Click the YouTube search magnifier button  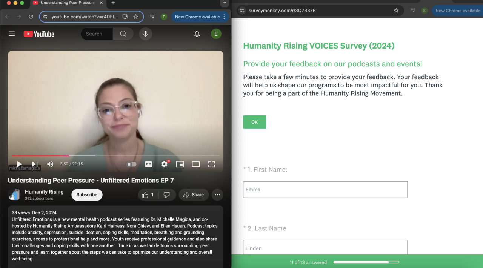(x=123, y=34)
